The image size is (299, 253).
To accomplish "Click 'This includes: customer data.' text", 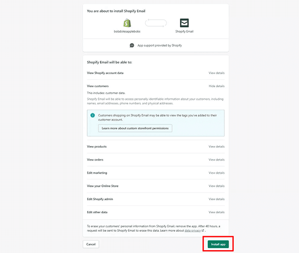I will (106, 93).
